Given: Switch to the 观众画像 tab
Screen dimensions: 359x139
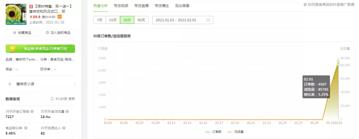Looking at the screenshot, I should (182, 6).
